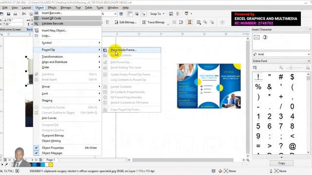The width and height of the screenshot is (312, 175).
Task: Expand the Symbol submenu
Action: [67, 43]
